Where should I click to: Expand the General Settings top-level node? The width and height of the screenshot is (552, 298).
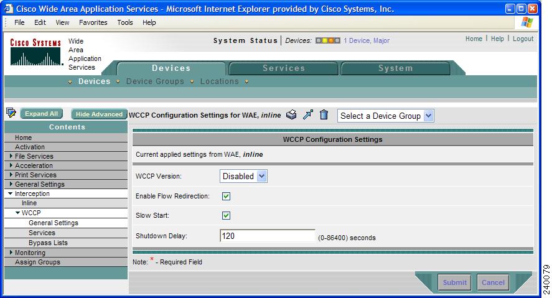[x=11, y=184]
